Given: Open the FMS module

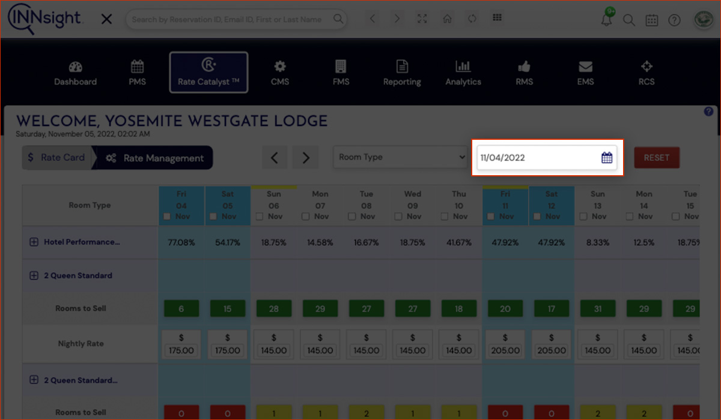Looking at the screenshot, I should point(341,73).
